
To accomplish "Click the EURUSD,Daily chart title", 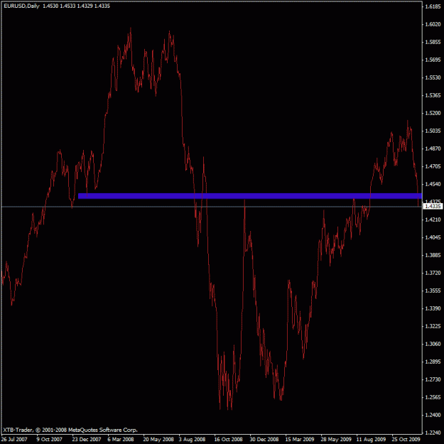I will click(x=21, y=6).
